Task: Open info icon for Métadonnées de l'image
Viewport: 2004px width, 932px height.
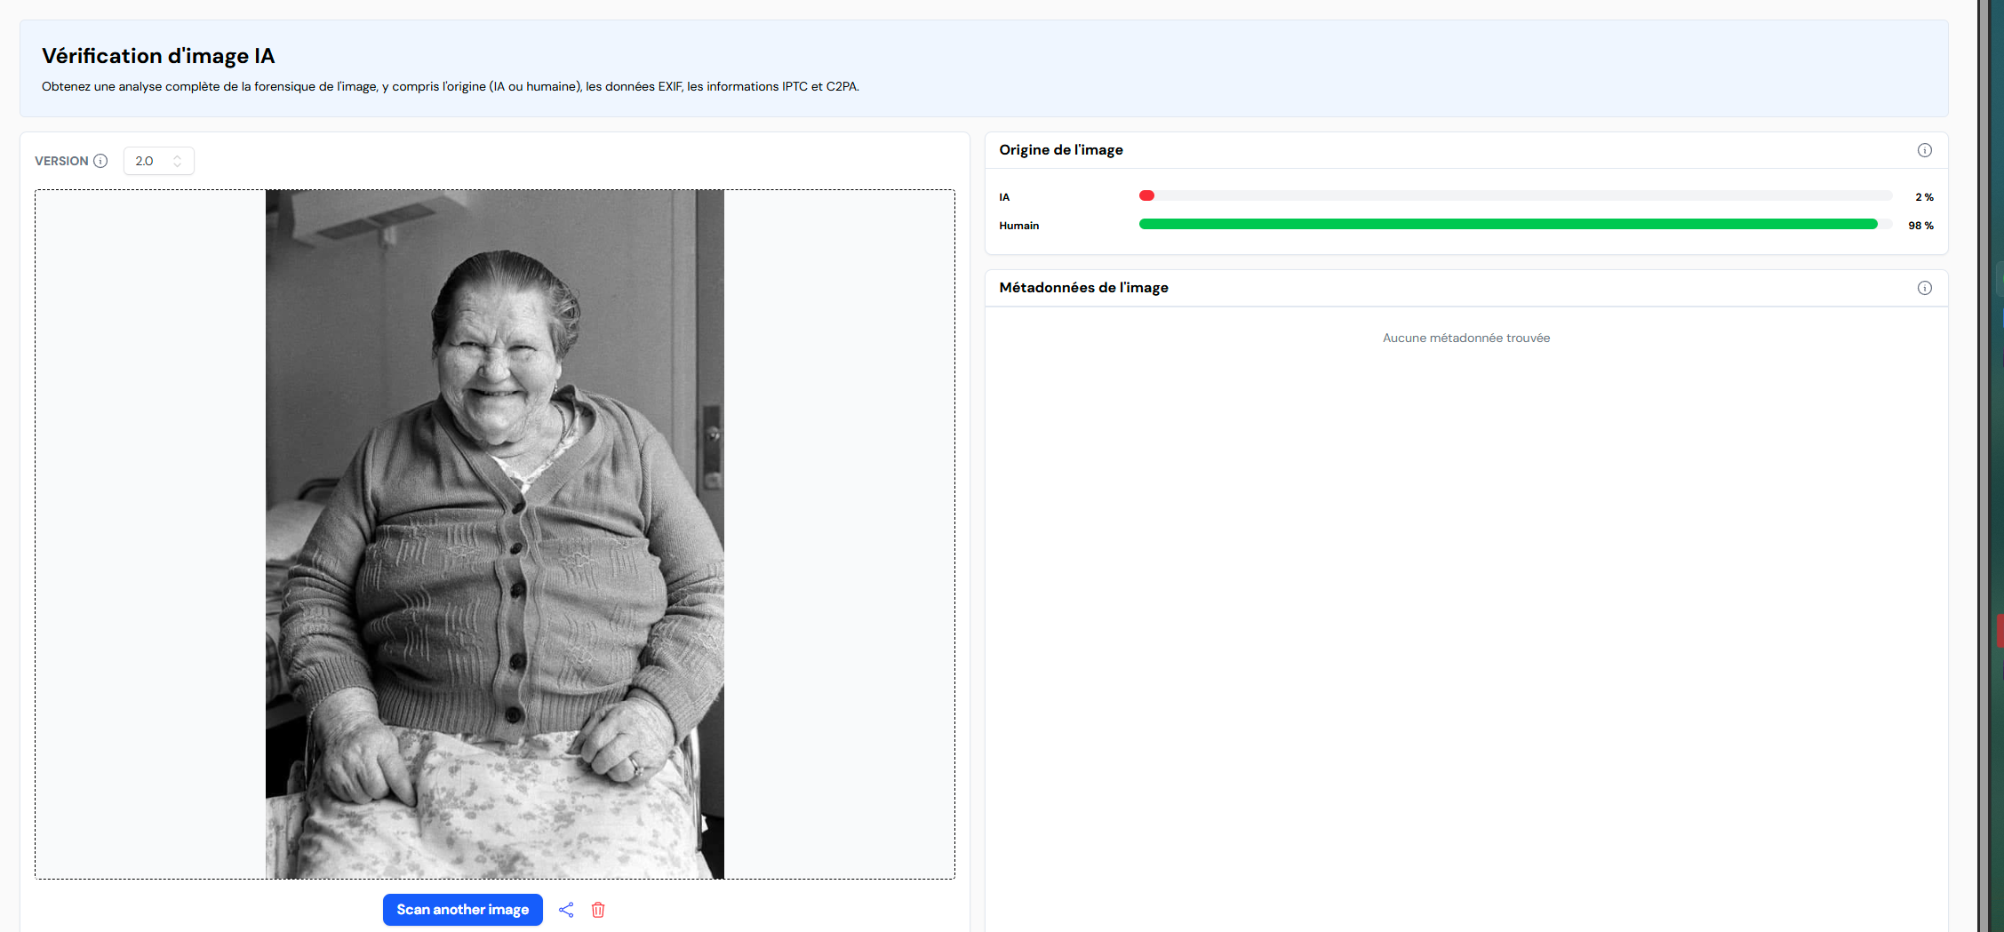Action: [1924, 288]
